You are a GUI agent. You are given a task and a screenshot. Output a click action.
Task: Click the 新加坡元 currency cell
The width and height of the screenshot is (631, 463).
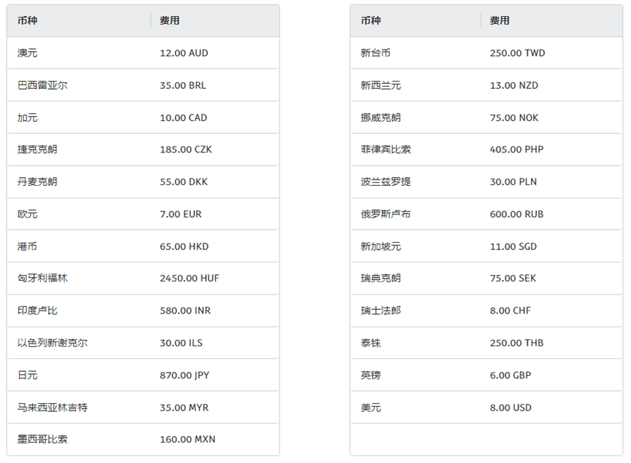[381, 246]
